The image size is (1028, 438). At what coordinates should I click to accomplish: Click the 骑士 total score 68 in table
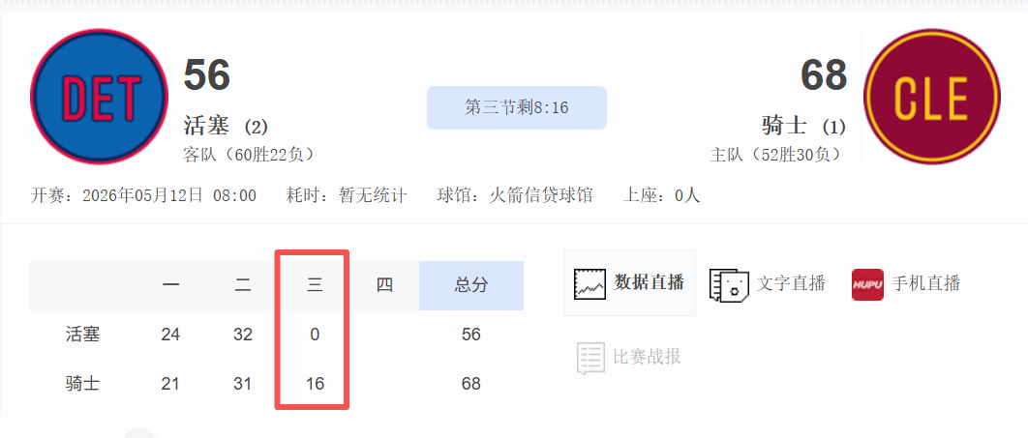coord(470,384)
